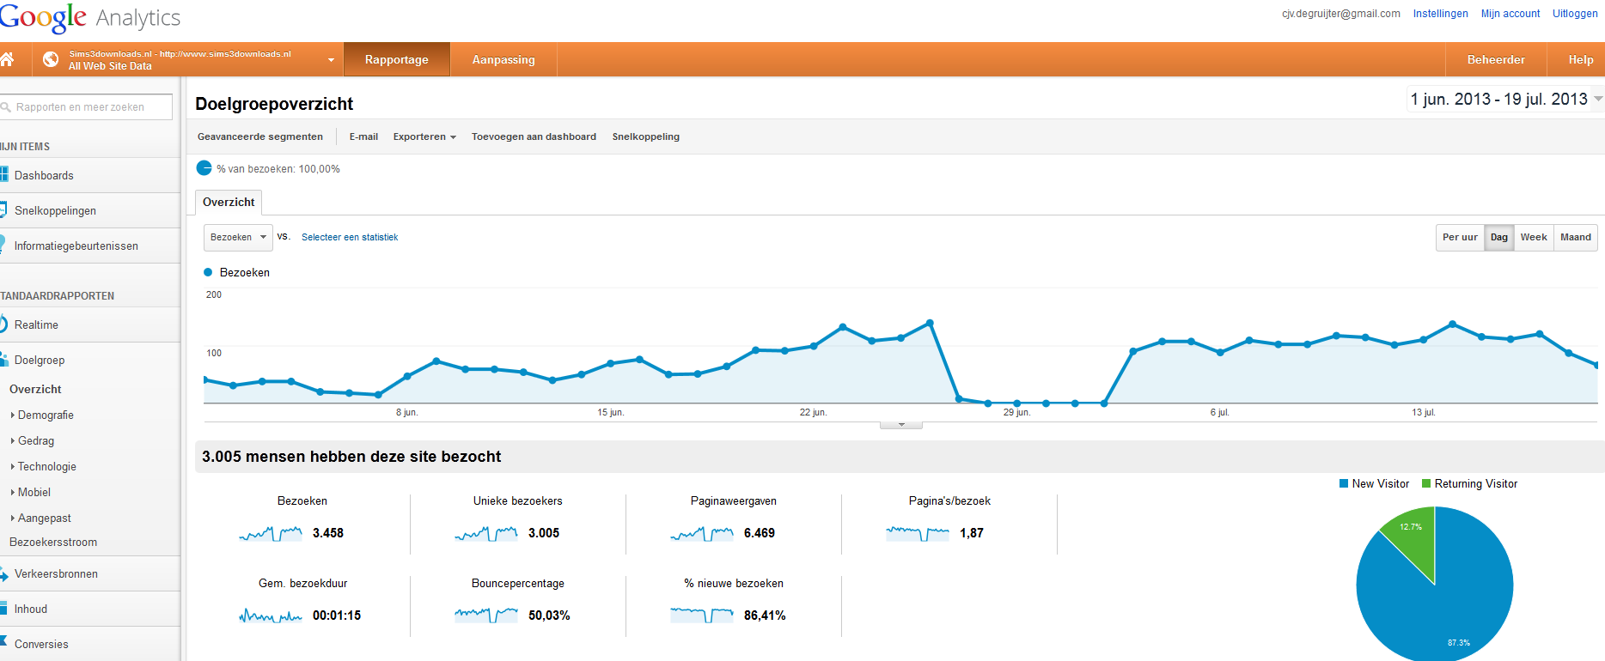Open Overzicht under Doelgroep sidebar
1605x661 pixels.
tap(35, 389)
